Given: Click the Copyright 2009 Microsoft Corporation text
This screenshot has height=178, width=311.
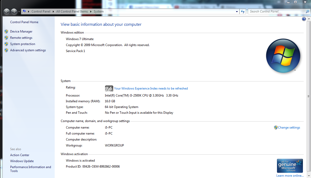Looking at the screenshot, I should [108, 45].
